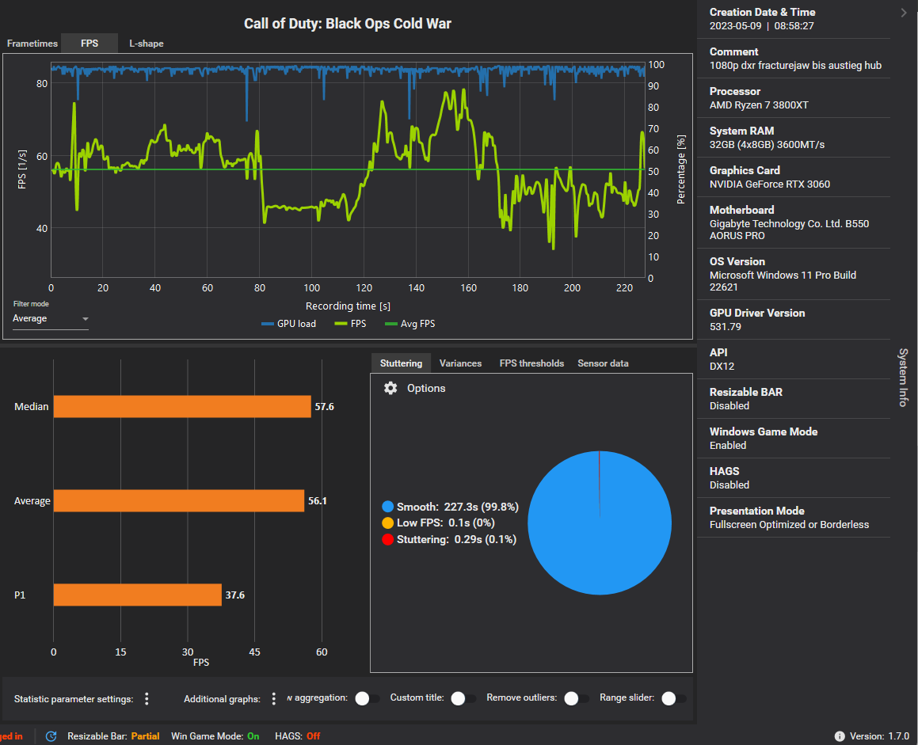Click the motherboard Gigabyte B550 AORUS PRO text
Image resolution: width=918 pixels, height=745 pixels.
(789, 230)
